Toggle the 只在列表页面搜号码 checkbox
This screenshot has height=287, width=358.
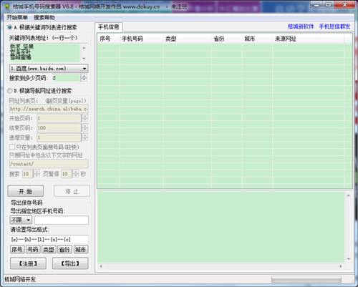tap(12, 147)
